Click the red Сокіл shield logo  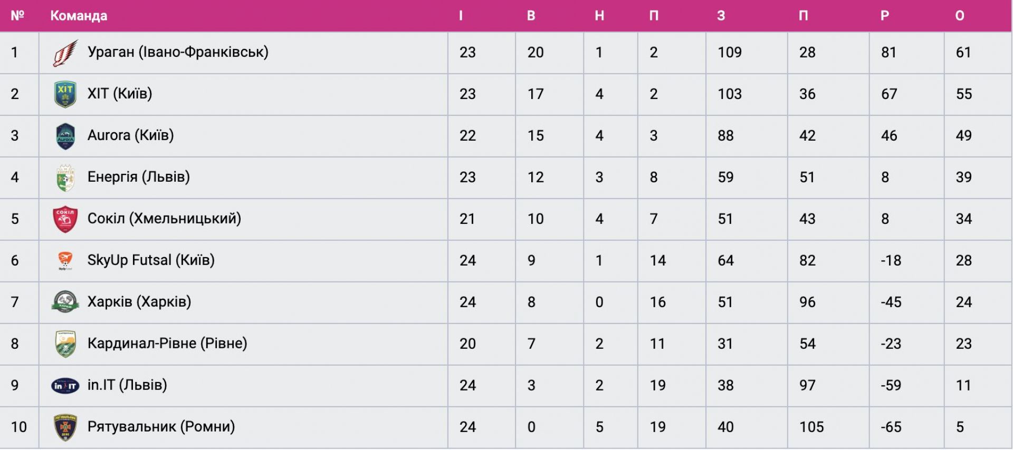[x=65, y=219]
